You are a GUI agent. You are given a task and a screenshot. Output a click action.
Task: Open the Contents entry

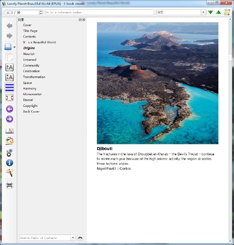tap(29, 37)
